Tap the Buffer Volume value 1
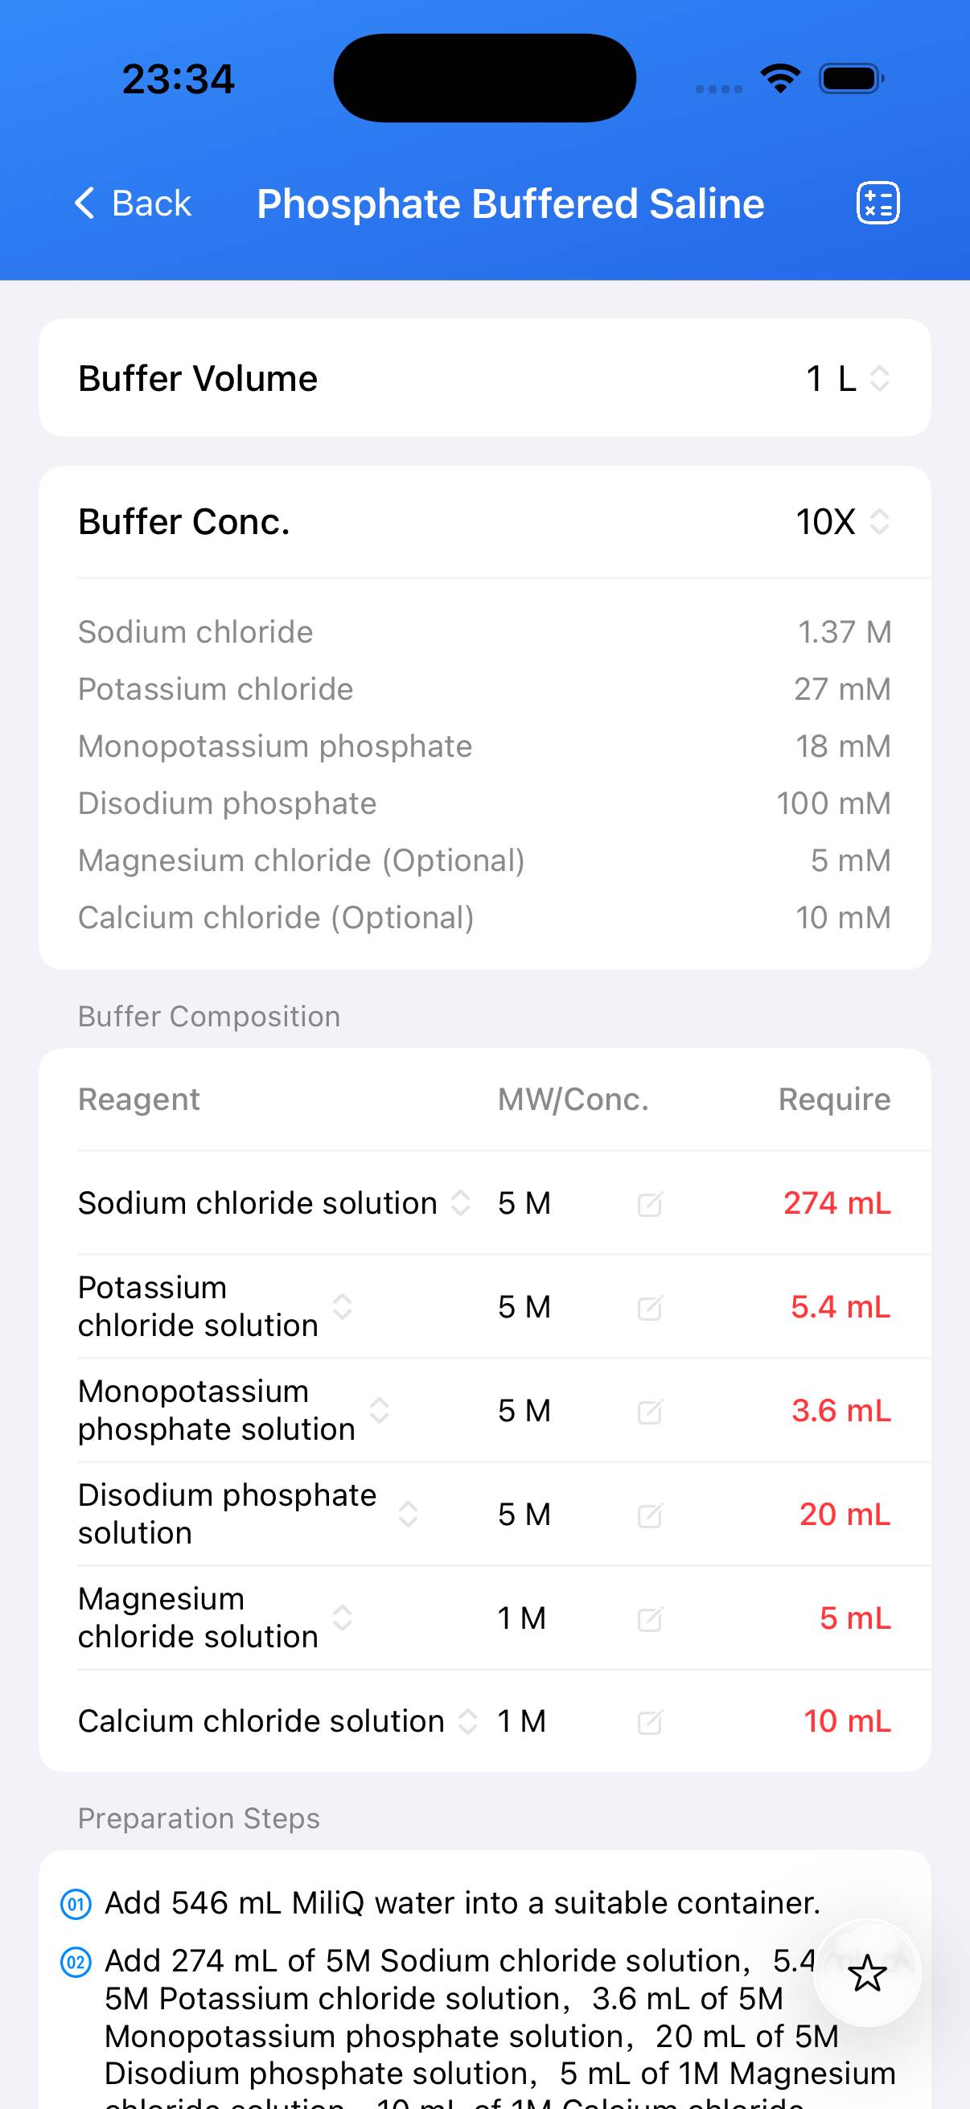970x2109 pixels. (x=814, y=379)
